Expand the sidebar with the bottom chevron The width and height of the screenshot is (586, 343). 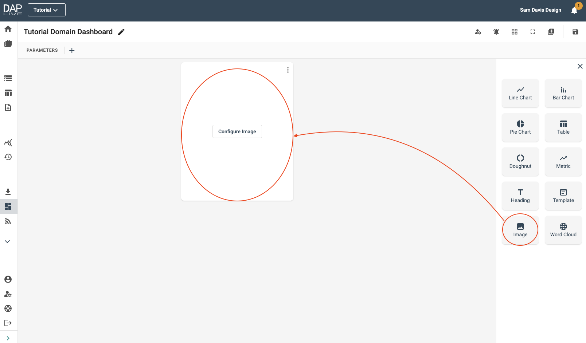point(8,338)
